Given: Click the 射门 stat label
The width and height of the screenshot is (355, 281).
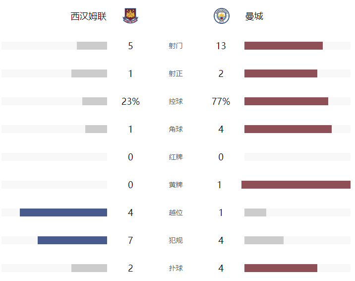Looking at the screenshot, I should (176, 46).
